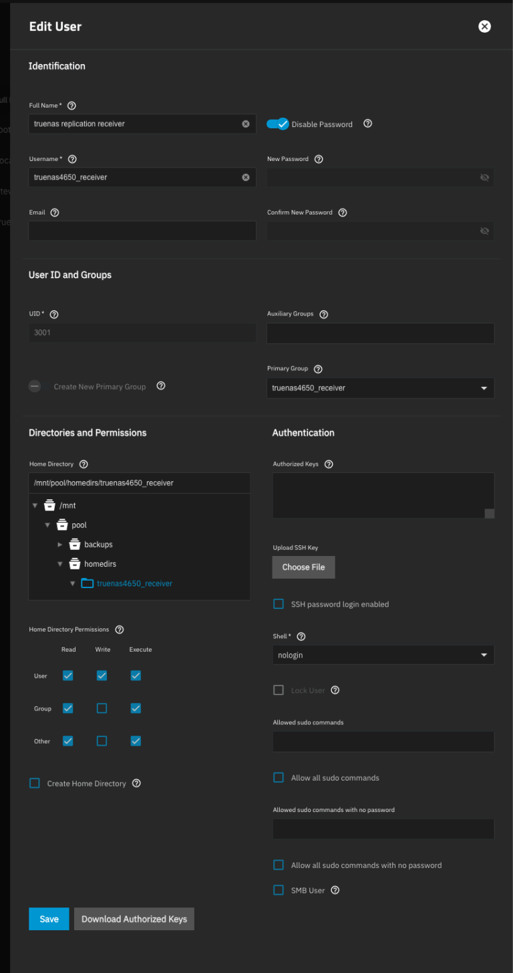
Task: Clear the Username field with its X icon
Action: click(245, 177)
